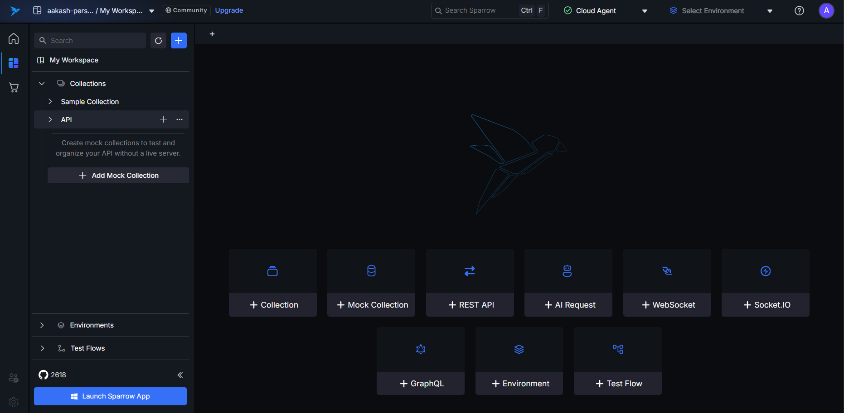The width and height of the screenshot is (844, 413).
Task: Select the Workspace collections sidebar icon
Action: pyautogui.click(x=14, y=63)
